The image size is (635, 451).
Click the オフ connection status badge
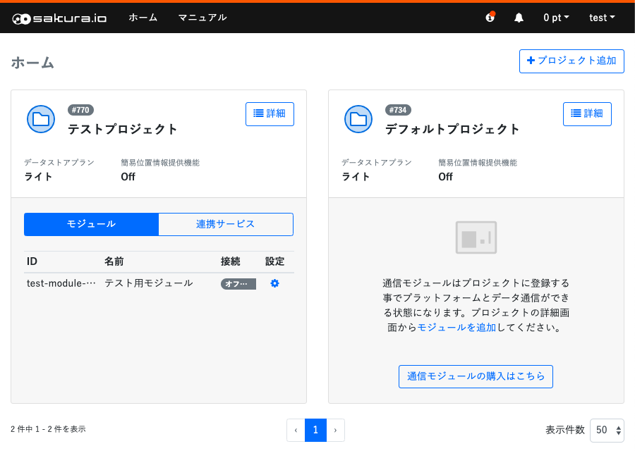coord(238,284)
